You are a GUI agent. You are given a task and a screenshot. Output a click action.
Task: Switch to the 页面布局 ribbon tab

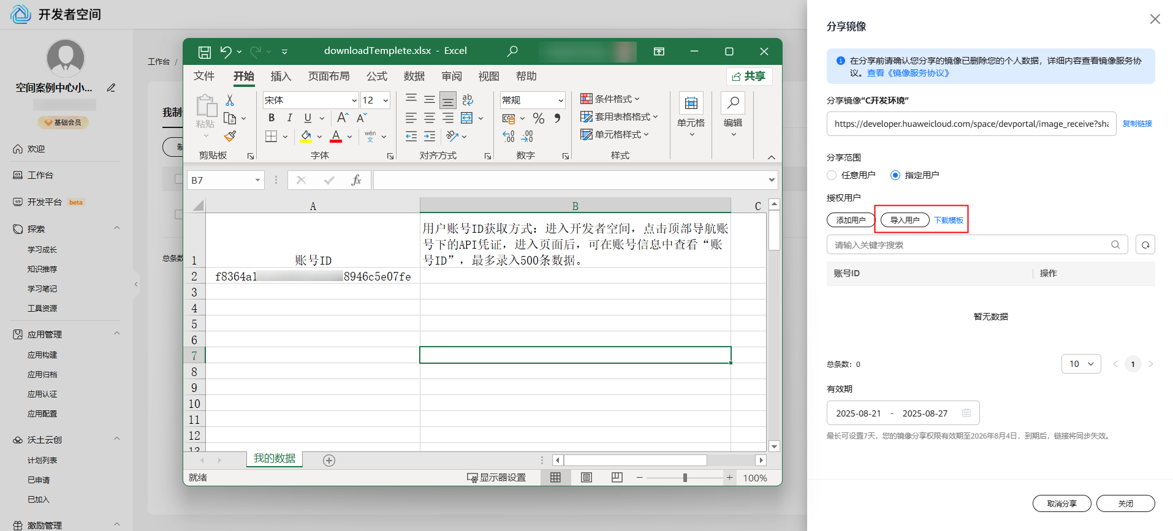point(329,76)
